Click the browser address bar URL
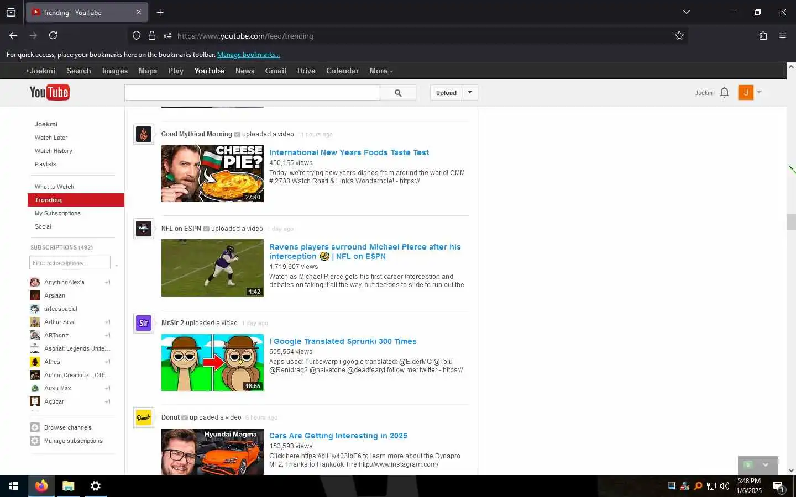 tap(245, 36)
